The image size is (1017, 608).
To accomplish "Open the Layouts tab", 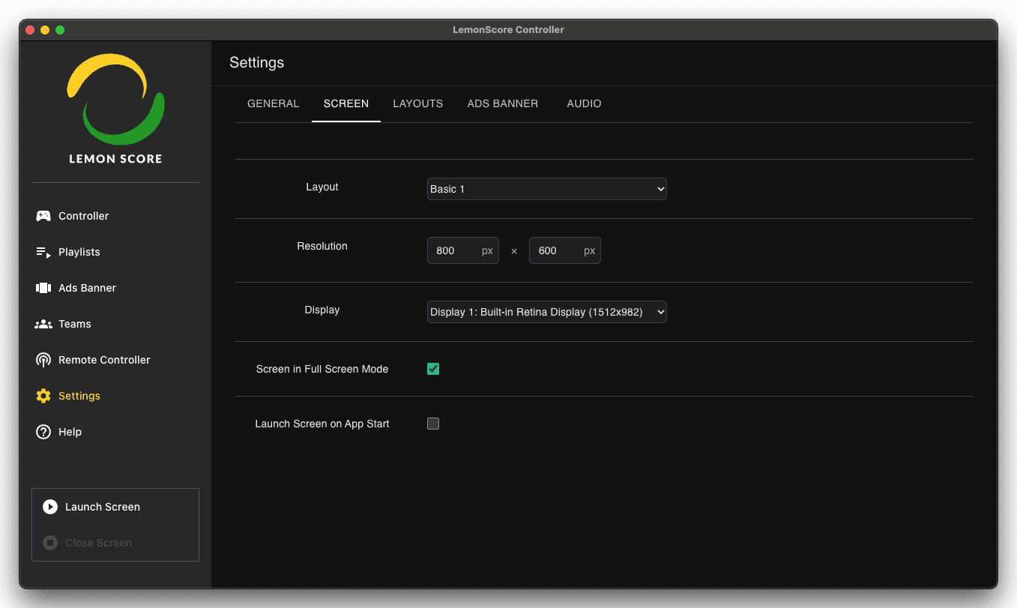I will (x=417, y=103).
